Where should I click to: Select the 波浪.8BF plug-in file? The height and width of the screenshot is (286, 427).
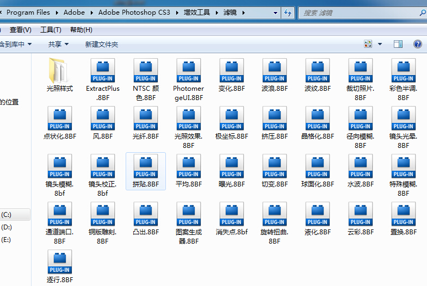pos(275,74)
